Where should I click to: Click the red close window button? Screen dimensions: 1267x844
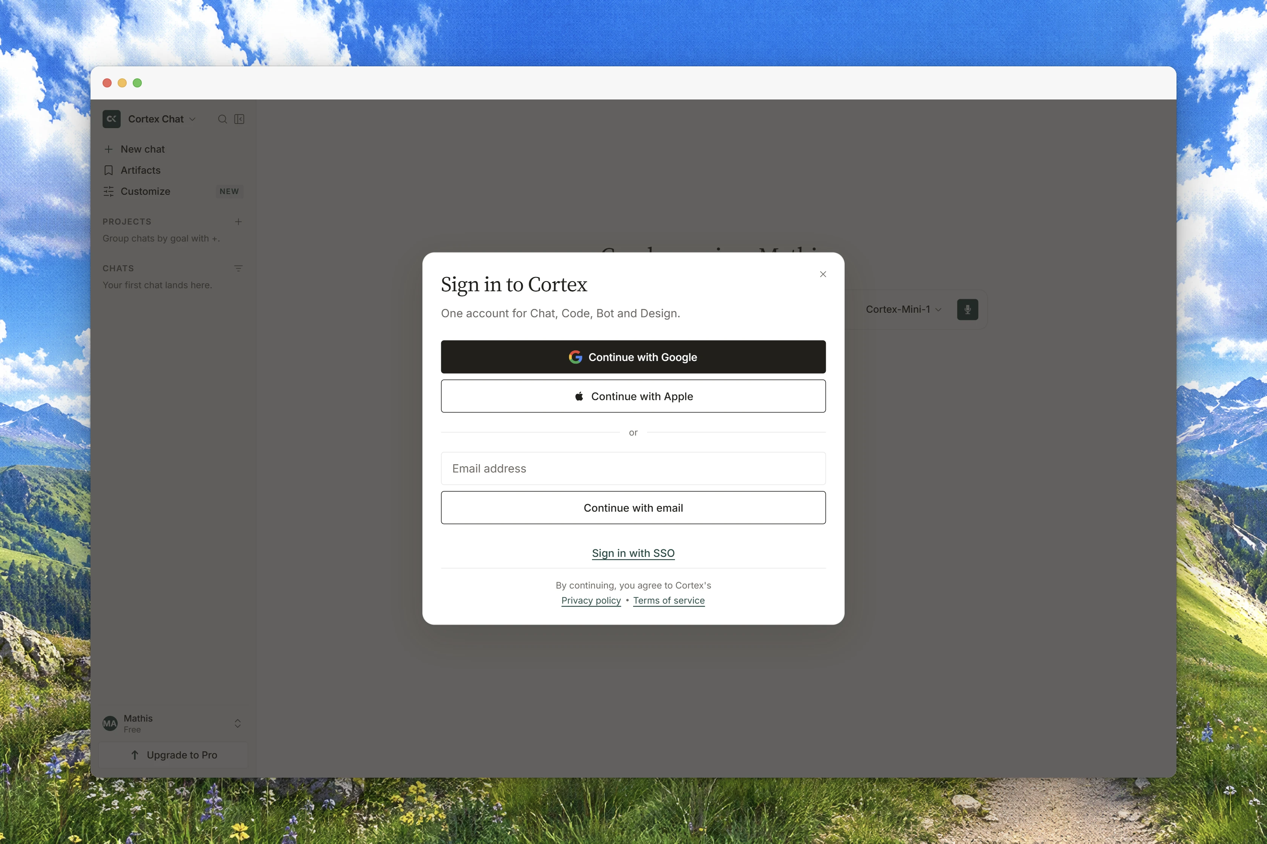pos(107,83)
